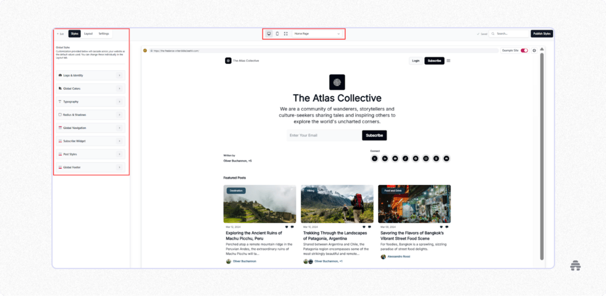The width and height of the screenshot is (606, 296).
Task: Click Subscribe button in the navbar
Action: pos(434,61)
